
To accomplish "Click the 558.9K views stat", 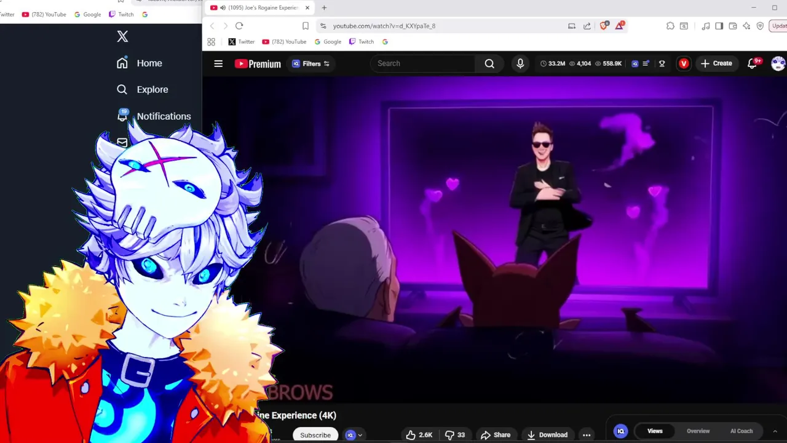I will click(x=609, y=63).
